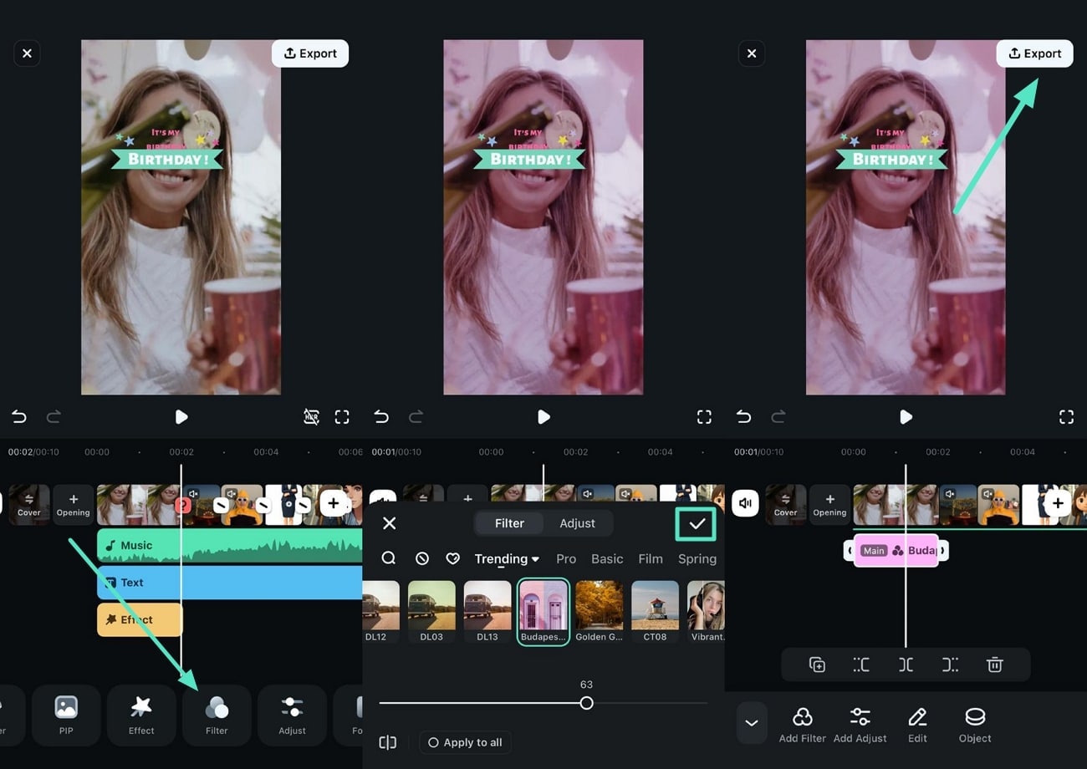Trim left of playhead on filter clip
This screenshot has width=1087, height=769.
[861, 665]
